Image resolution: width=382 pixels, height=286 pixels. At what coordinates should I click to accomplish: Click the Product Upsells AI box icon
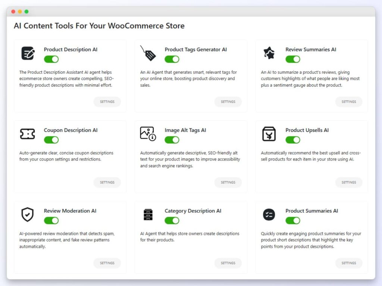coord(269,134)
